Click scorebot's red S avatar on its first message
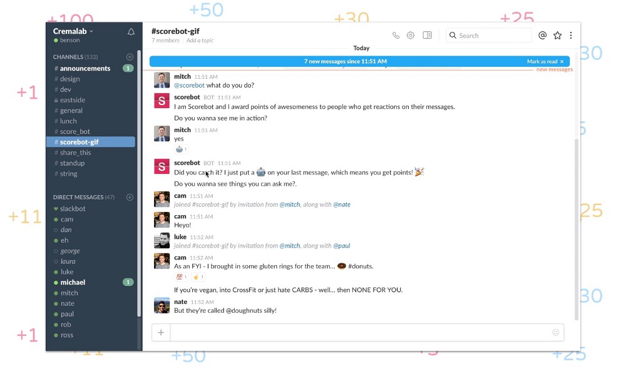626x369 pixels. (162, 101)
